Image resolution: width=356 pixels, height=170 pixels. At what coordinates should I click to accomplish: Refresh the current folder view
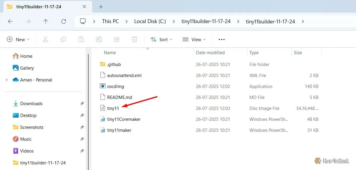(x=64, y=21)
